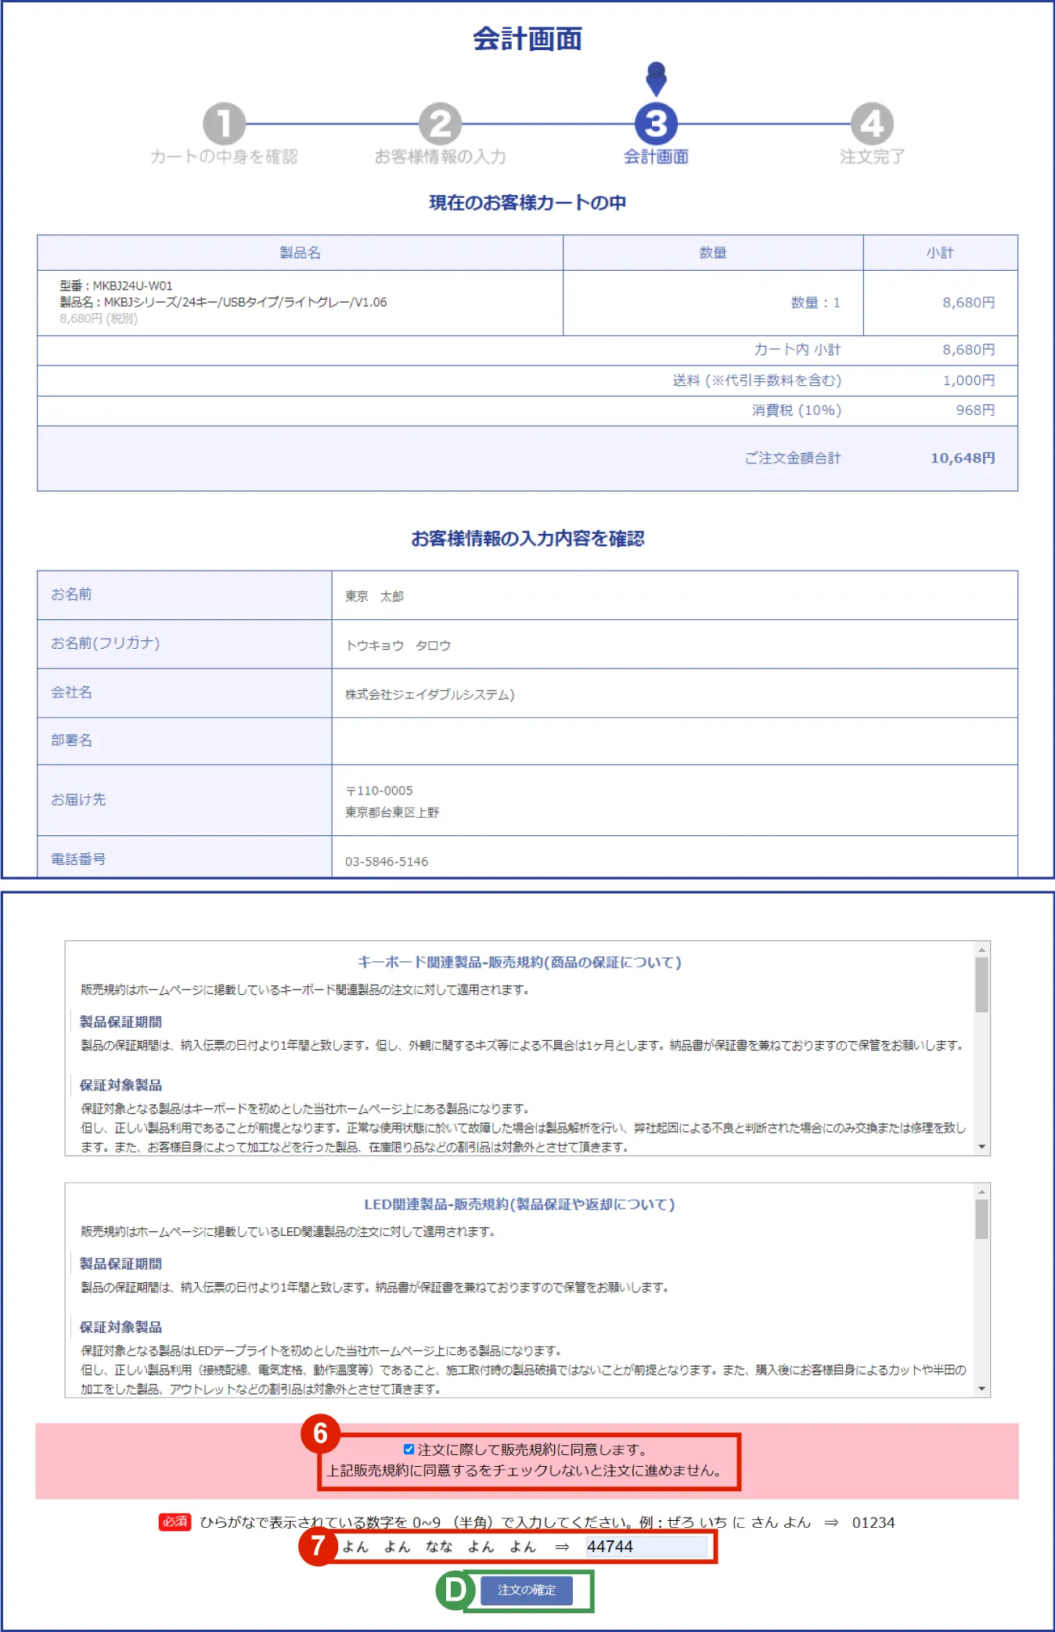
Task: Click the お客様情報の入力内容を確認 heading
Action: pyautogui.click(x=527, y=539)
